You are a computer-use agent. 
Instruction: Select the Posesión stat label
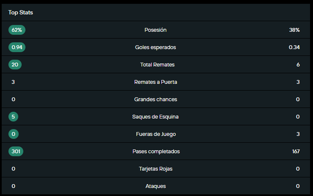coord(155,30)
